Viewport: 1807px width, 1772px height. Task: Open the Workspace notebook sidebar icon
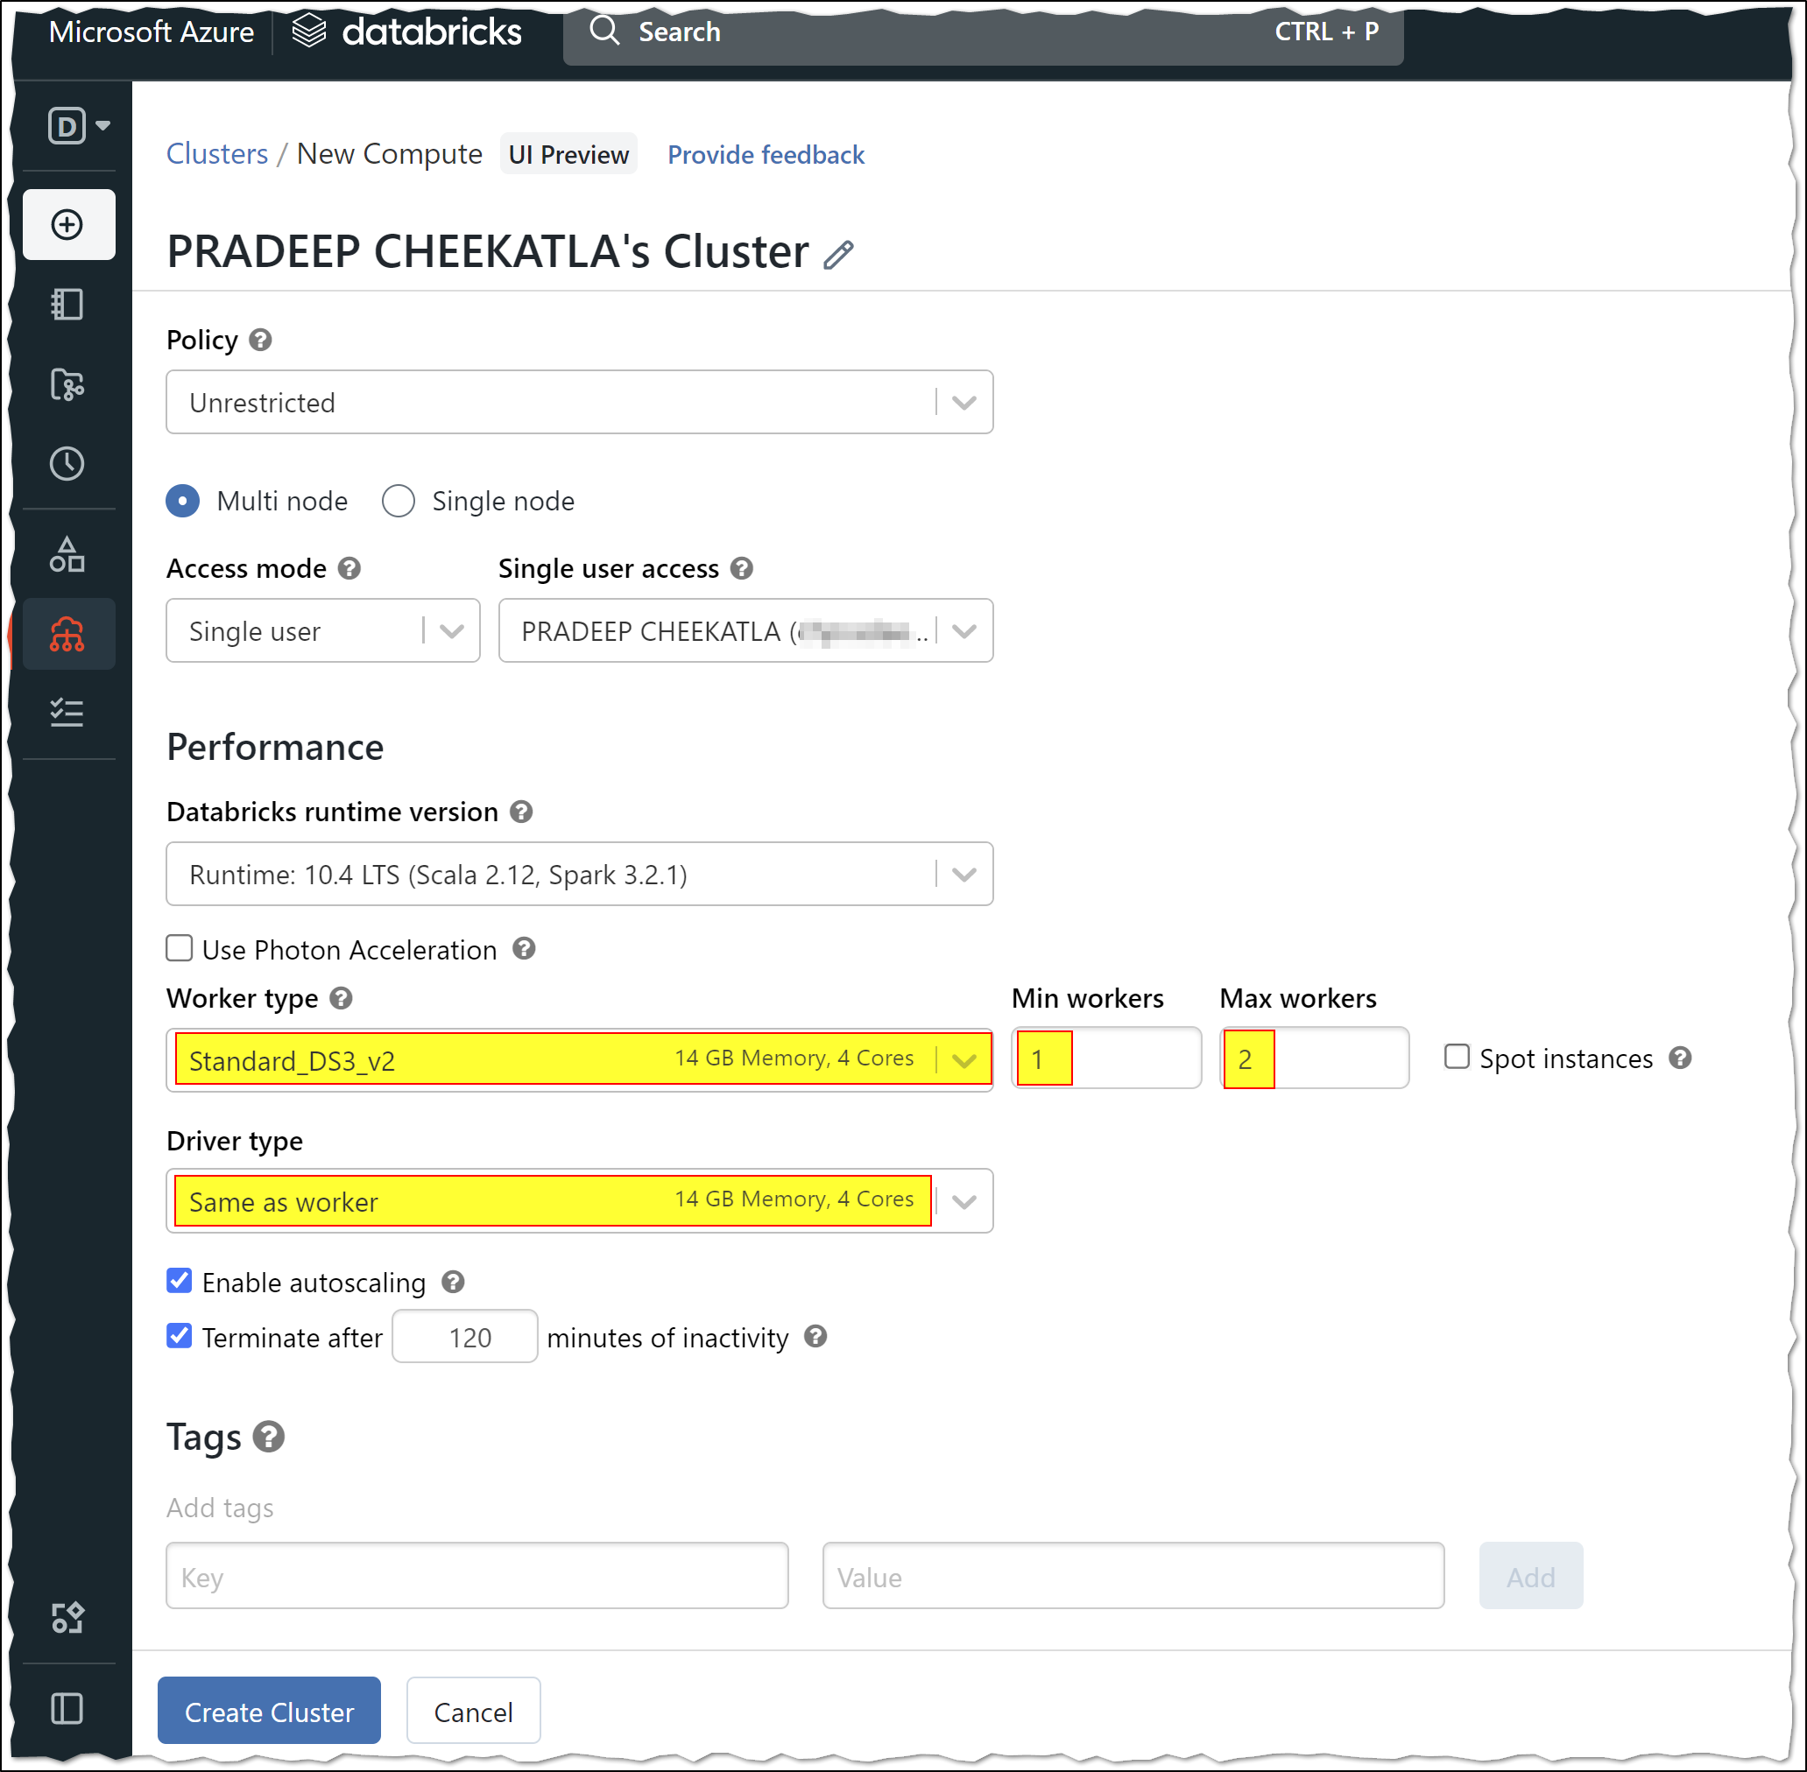point(67,305)
